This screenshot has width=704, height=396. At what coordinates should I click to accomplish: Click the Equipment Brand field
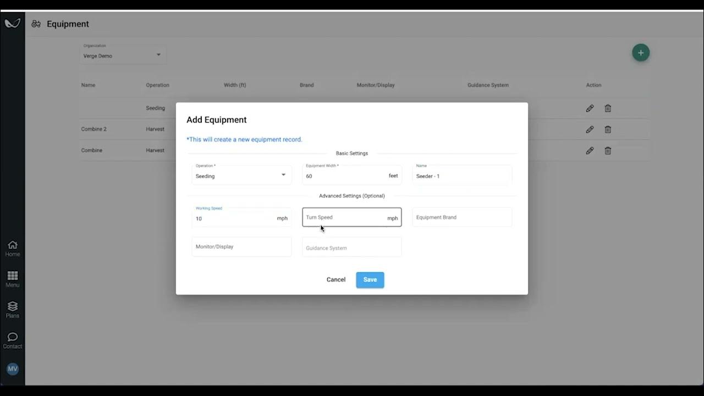(462, 217)
